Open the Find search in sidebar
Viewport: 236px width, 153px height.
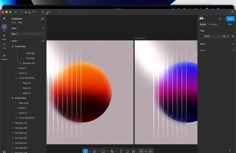[x=5, y=46]
